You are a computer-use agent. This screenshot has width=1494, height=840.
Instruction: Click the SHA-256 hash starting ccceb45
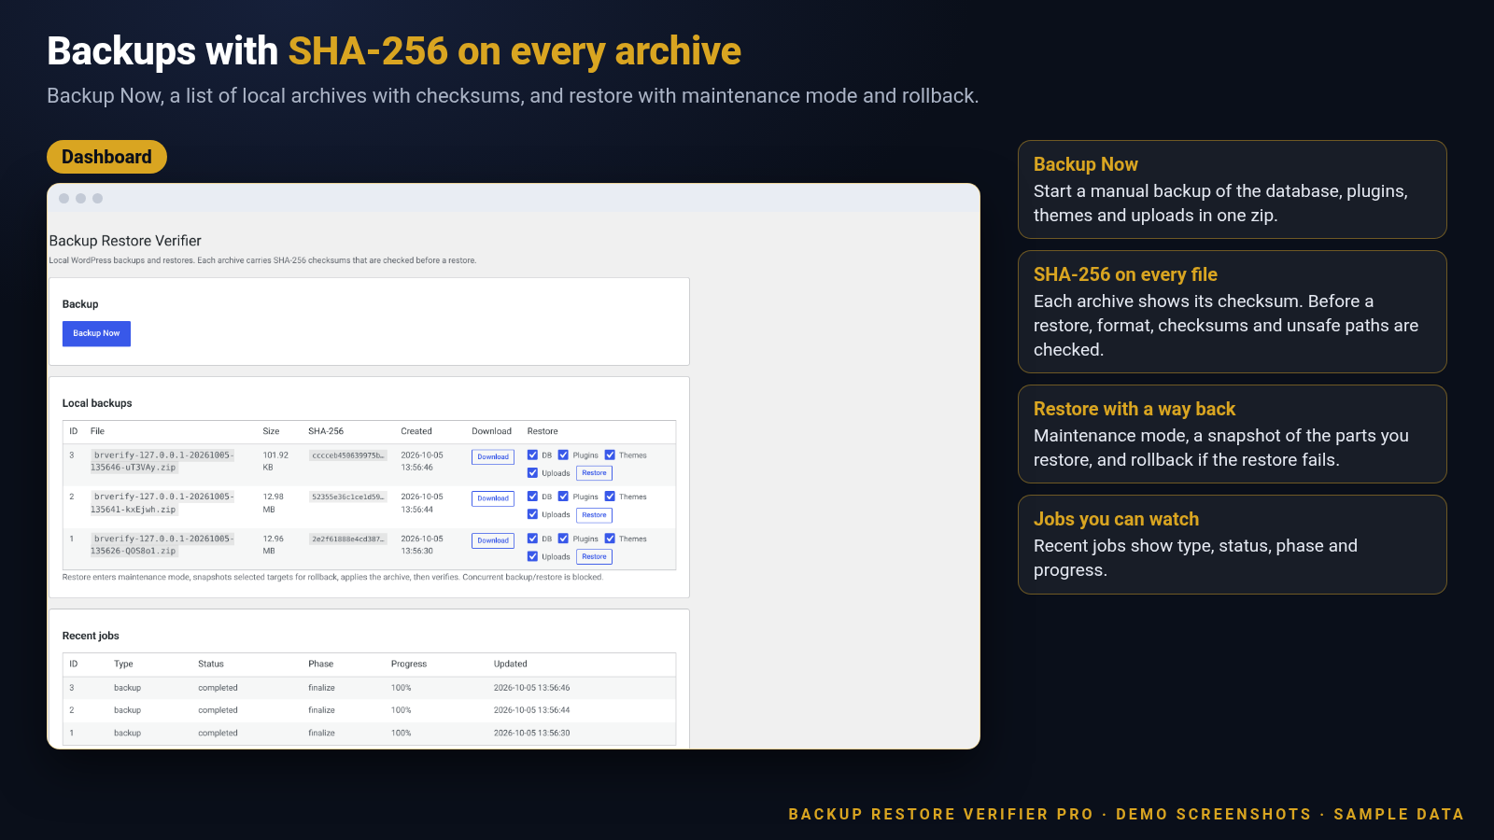(x=347, y=455)
